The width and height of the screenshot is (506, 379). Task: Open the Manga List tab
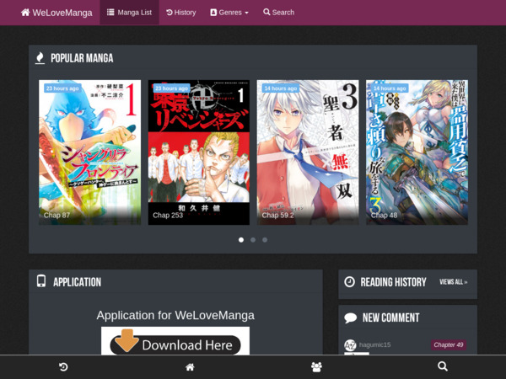coord(129,13)
